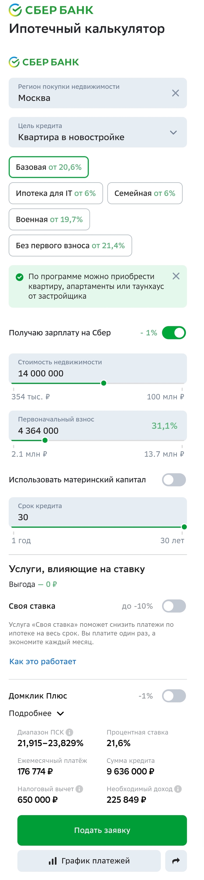Enable the материнский капитал toggle
Viewport: 204px width, 880px height.
click(174, 480)
